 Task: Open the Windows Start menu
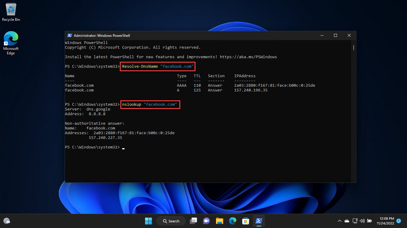click(x=148, y=221)
